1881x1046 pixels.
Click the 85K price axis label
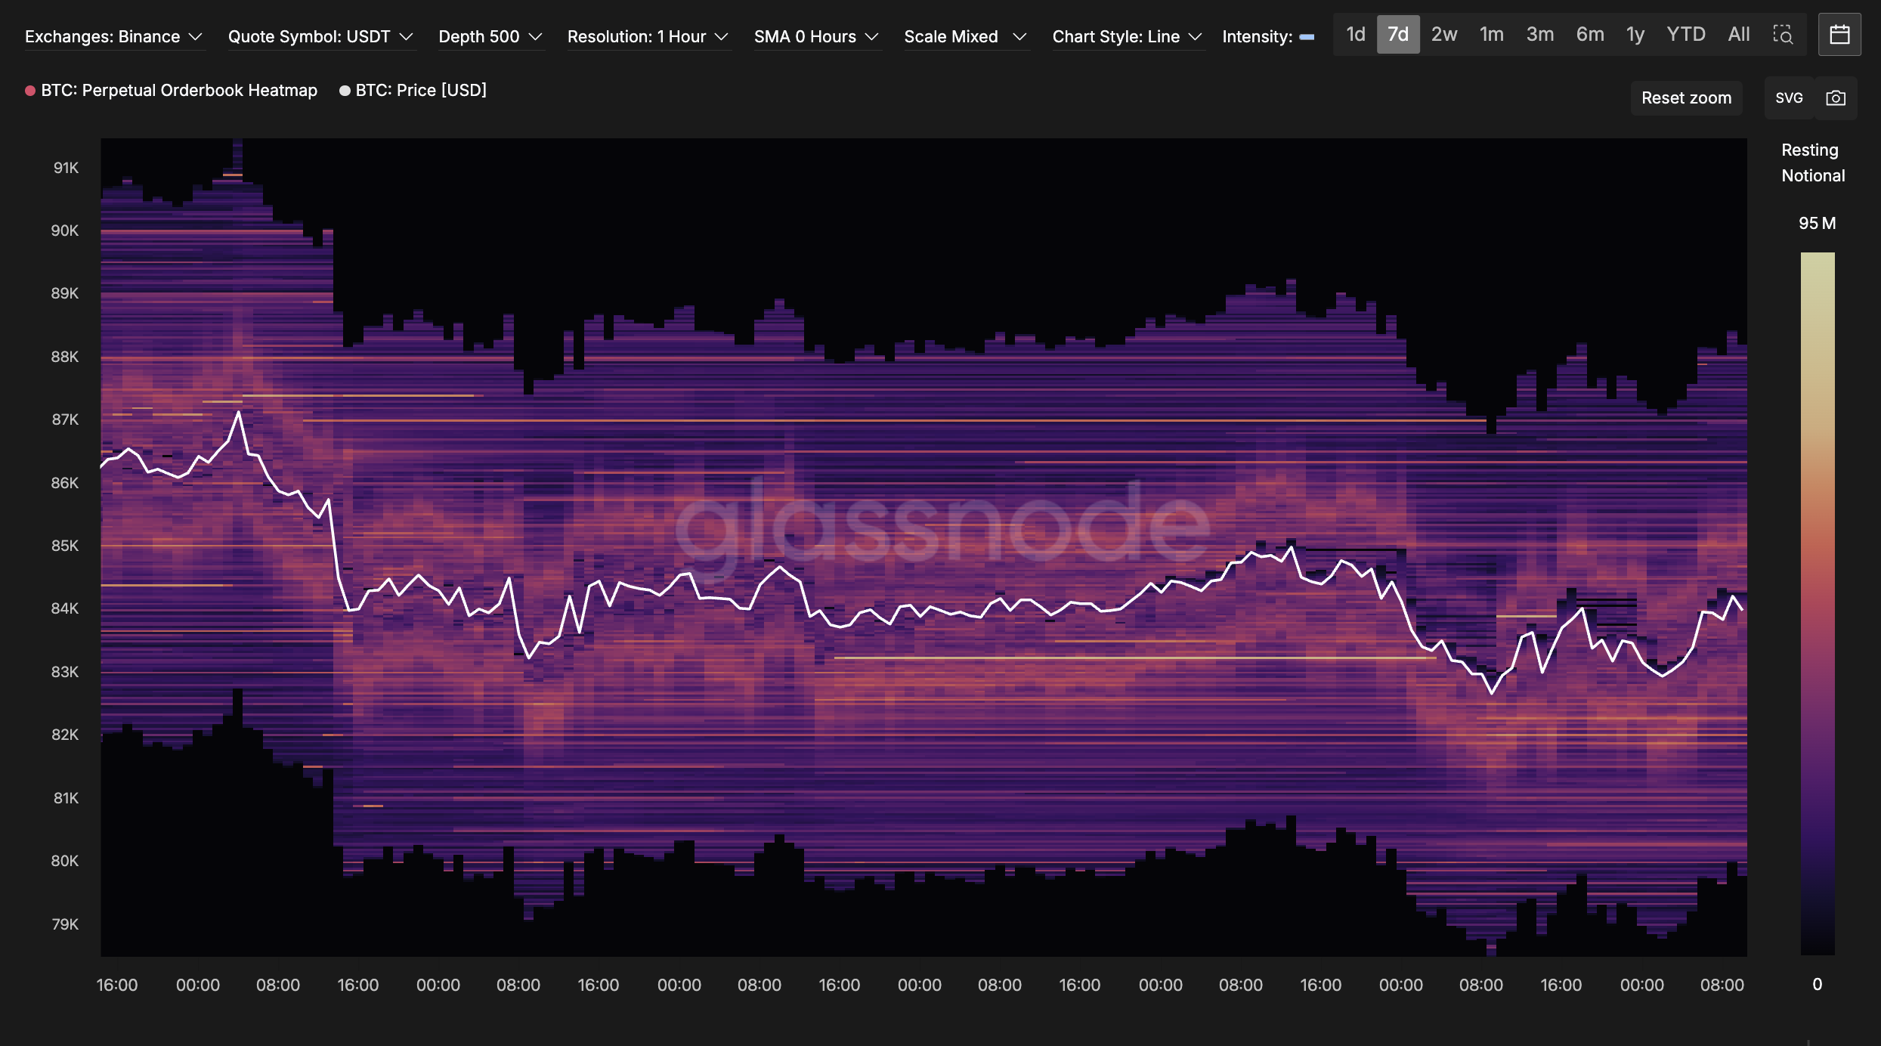point(65,546)
